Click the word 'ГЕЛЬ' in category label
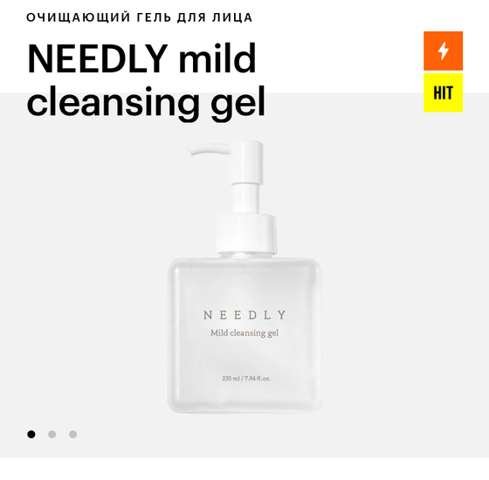Screen dimensions: 489x480 tap(154, 17)
